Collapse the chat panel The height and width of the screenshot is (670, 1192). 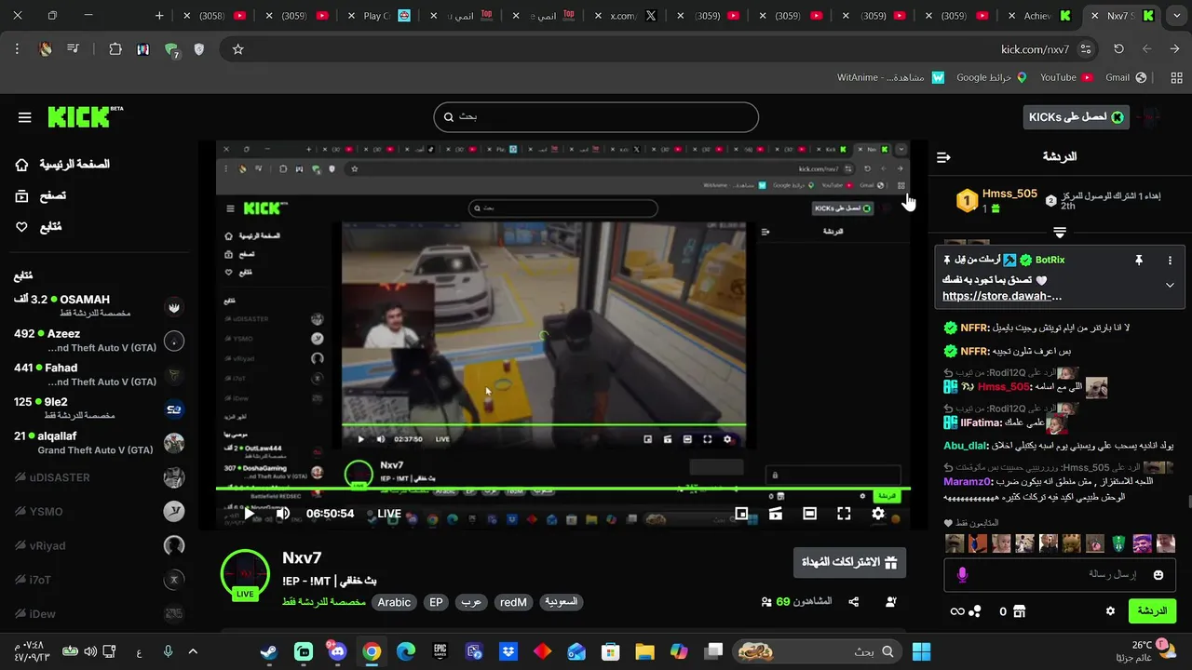tap(943, 157)
